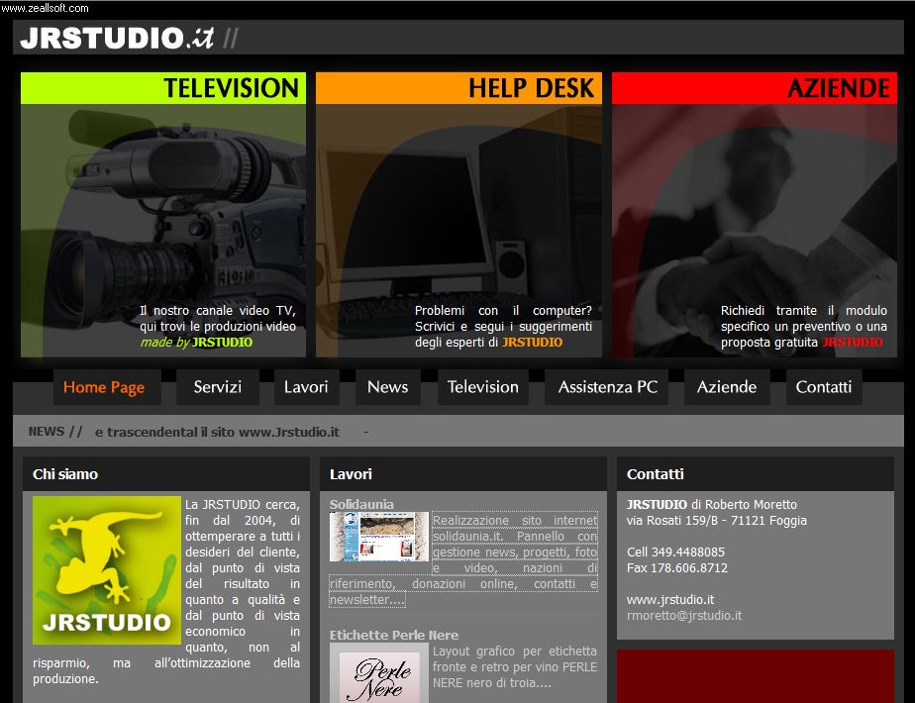Screen dimensions: 915x703
Task: Open the Solidaunia project title link
Action: pos(361,504)
